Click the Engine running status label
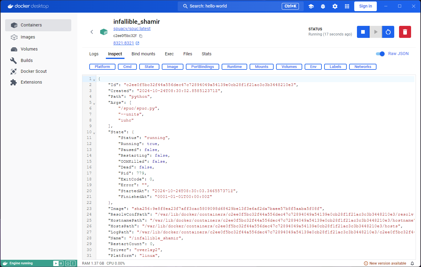421x267 pixels. [x=21, y=263]
